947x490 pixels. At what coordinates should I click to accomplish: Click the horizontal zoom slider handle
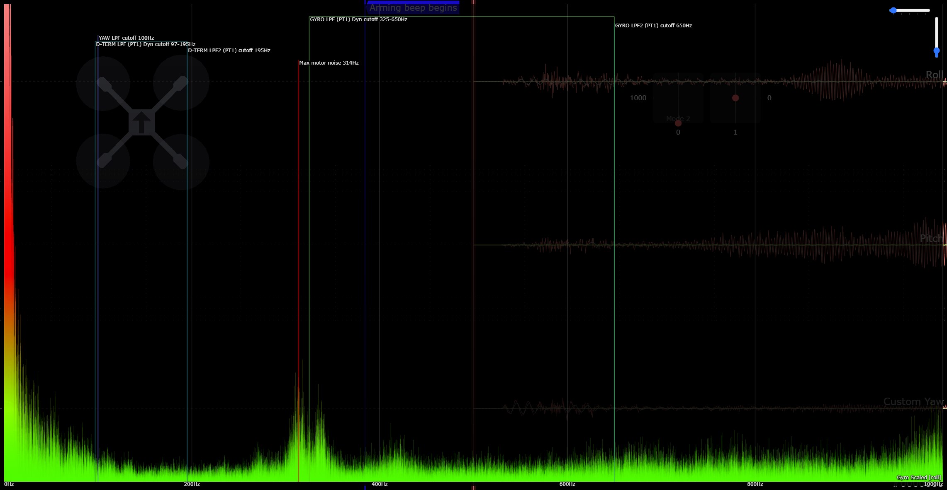(893, 10)
